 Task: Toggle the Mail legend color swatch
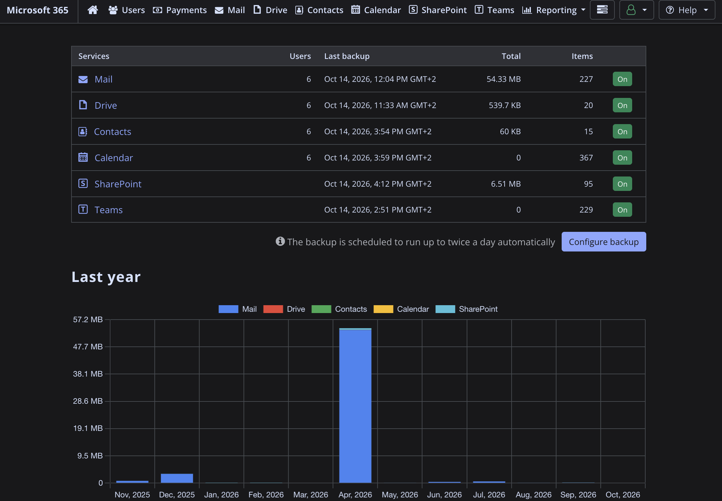(228, 309)
